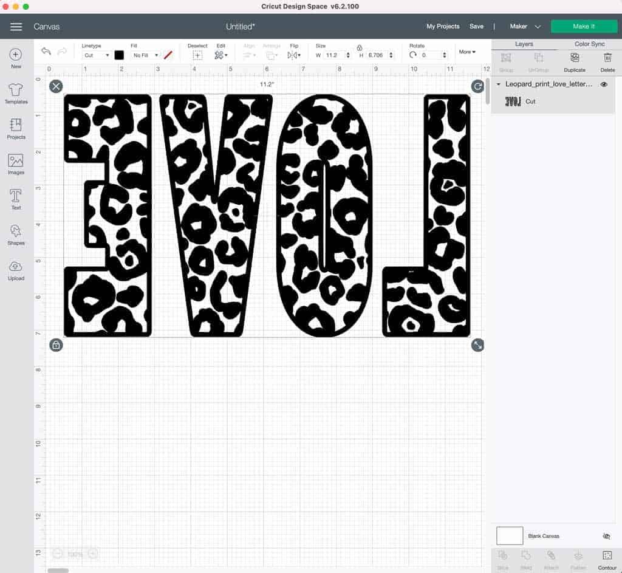The height and width of the screenshot is (573, 622).
Task: Adjust the width stepper arrows
Action: (348, 55)
